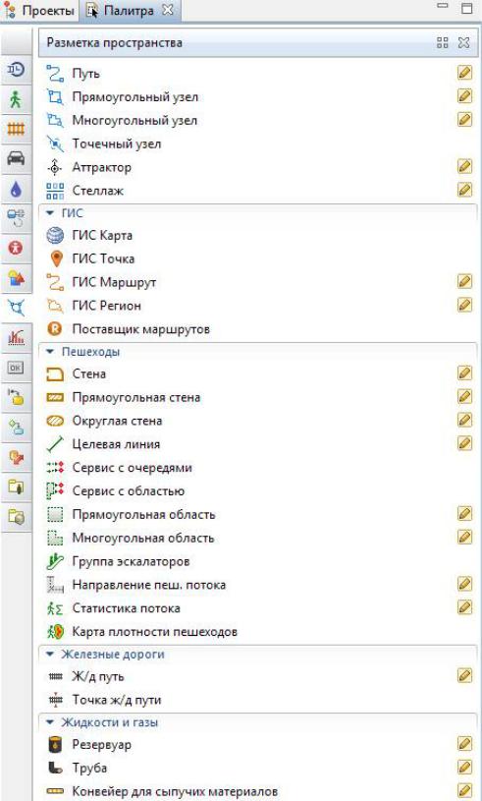Open the Road Traffic library car icon

pos(16,158)
